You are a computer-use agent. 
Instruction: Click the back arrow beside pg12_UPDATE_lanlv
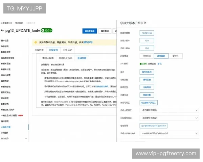pos(2,31)
